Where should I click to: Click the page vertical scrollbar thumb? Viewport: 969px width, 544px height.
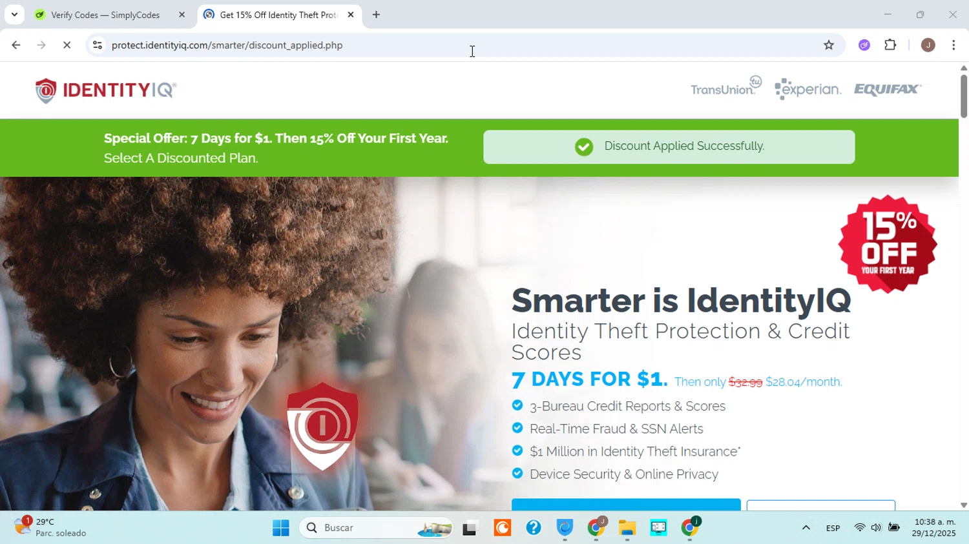[x=963, y=96]
